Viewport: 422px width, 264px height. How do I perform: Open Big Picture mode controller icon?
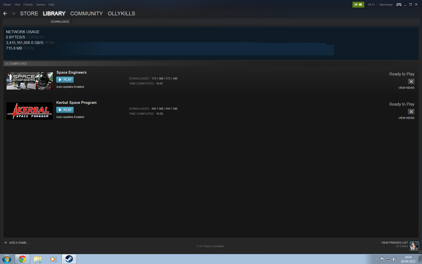pos(399,5)
